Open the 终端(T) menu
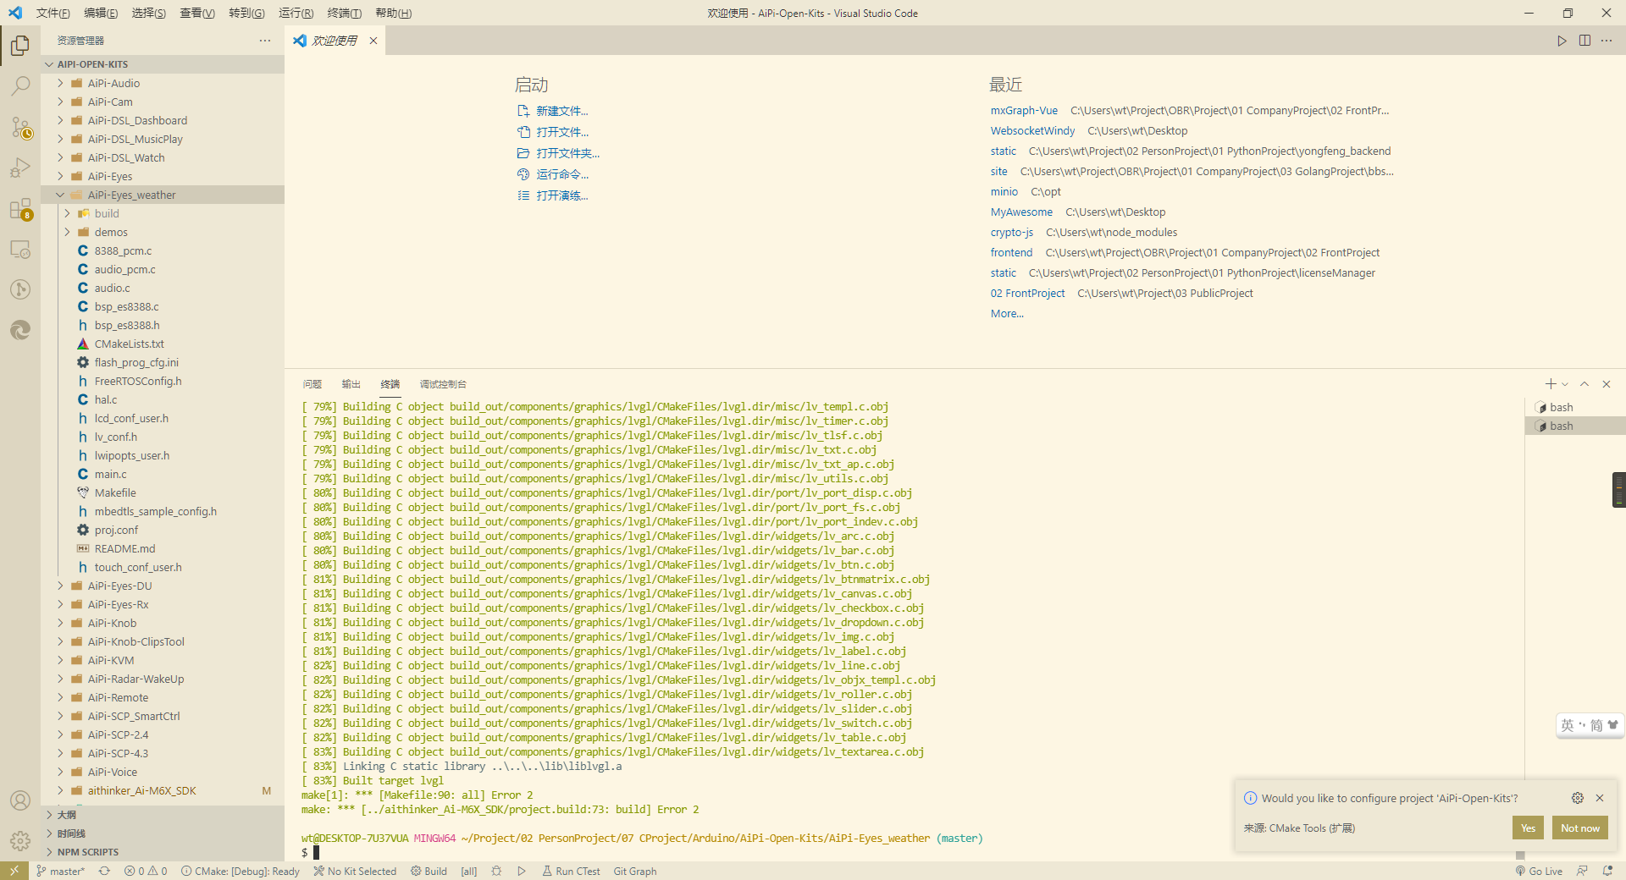 [344, 13]
